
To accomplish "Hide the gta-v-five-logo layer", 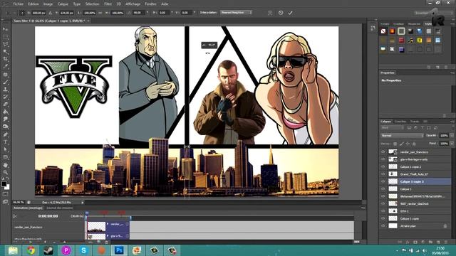I will coord(383,159).
